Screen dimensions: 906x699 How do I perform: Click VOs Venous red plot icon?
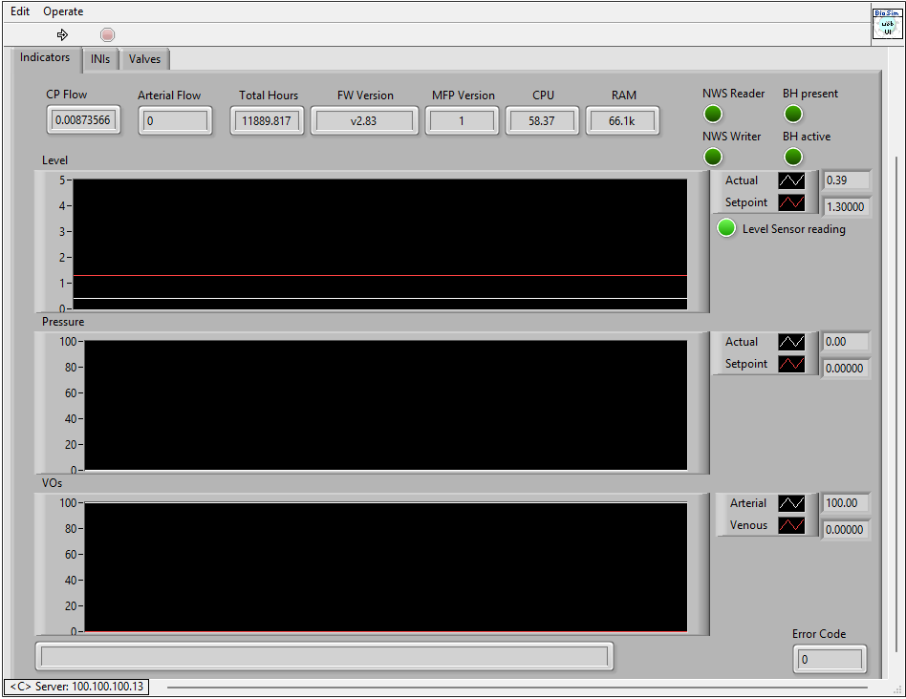tap(791, 525)
